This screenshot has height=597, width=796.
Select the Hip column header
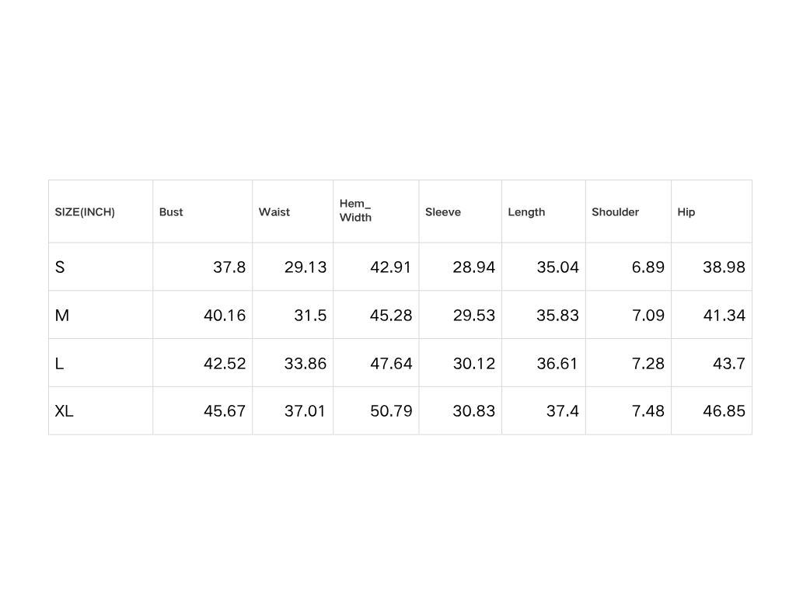coord(686,212)
